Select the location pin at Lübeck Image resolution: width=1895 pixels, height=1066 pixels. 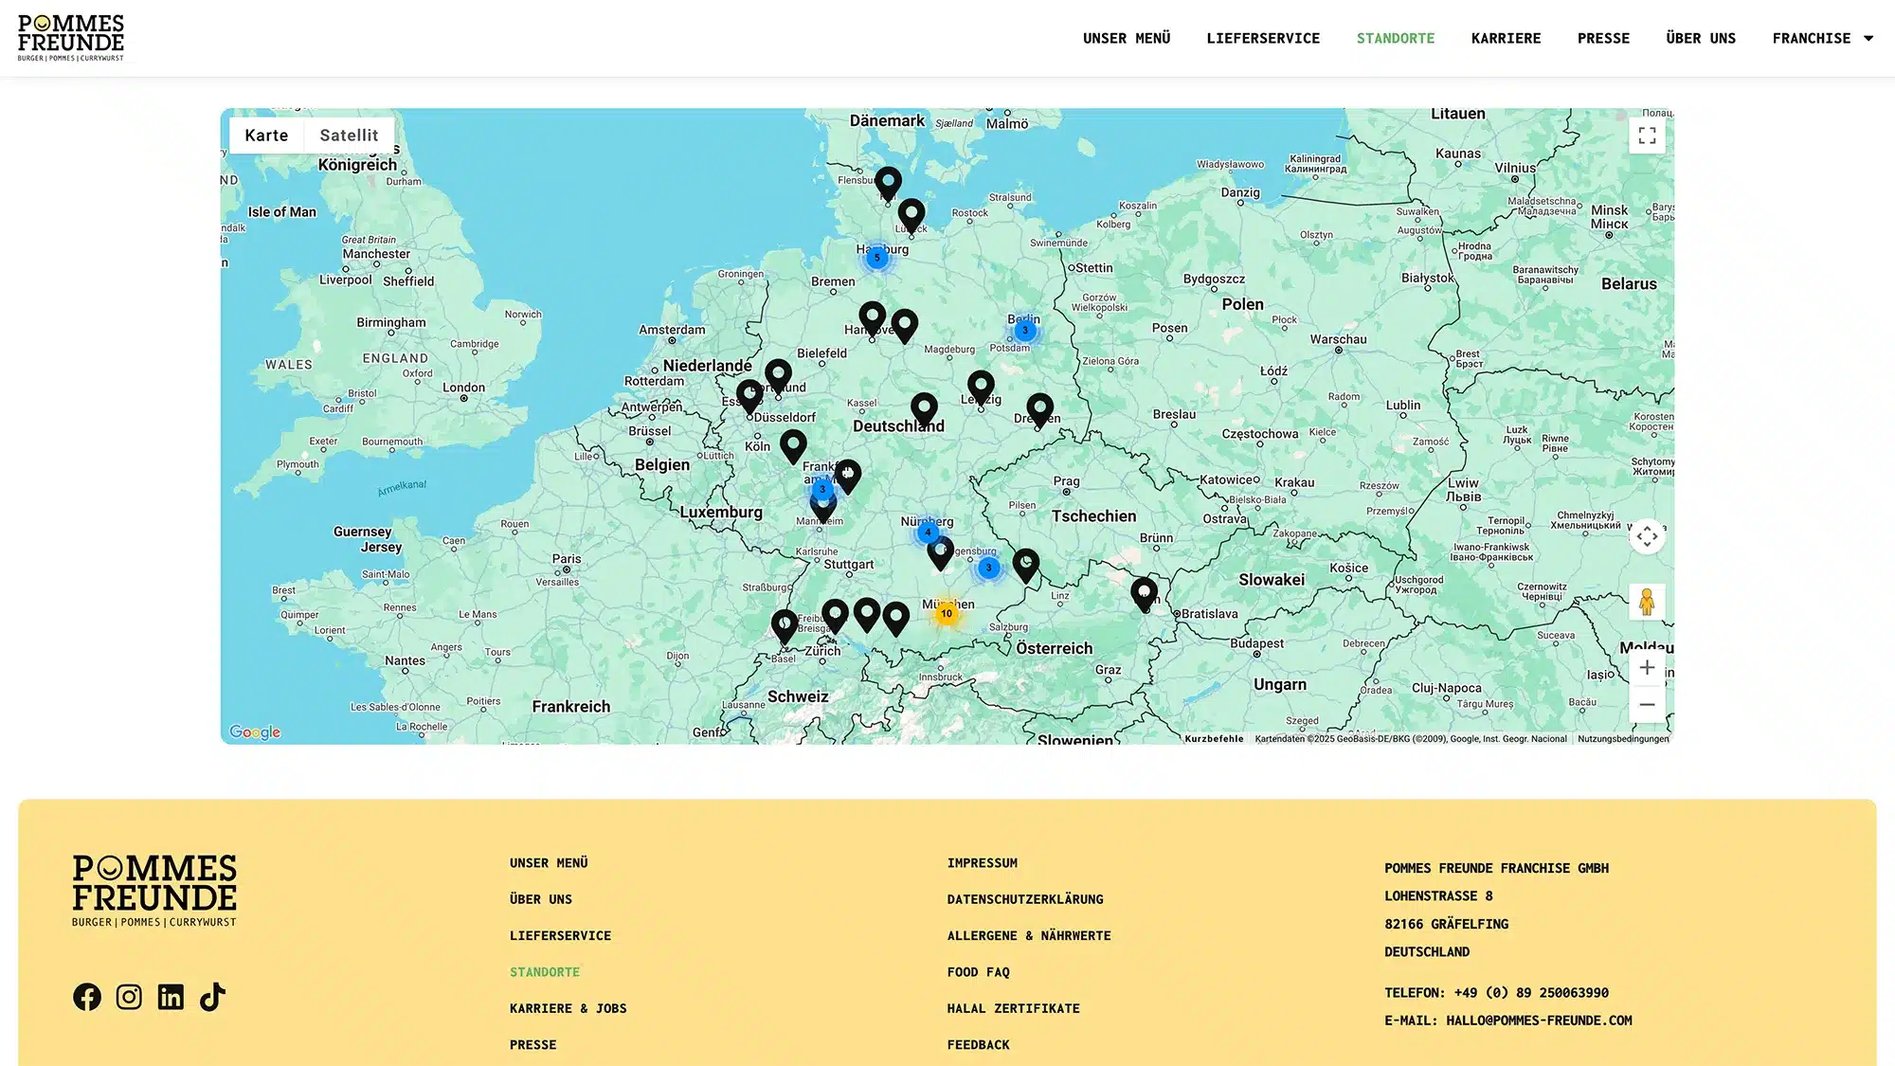tap(911, 214)
